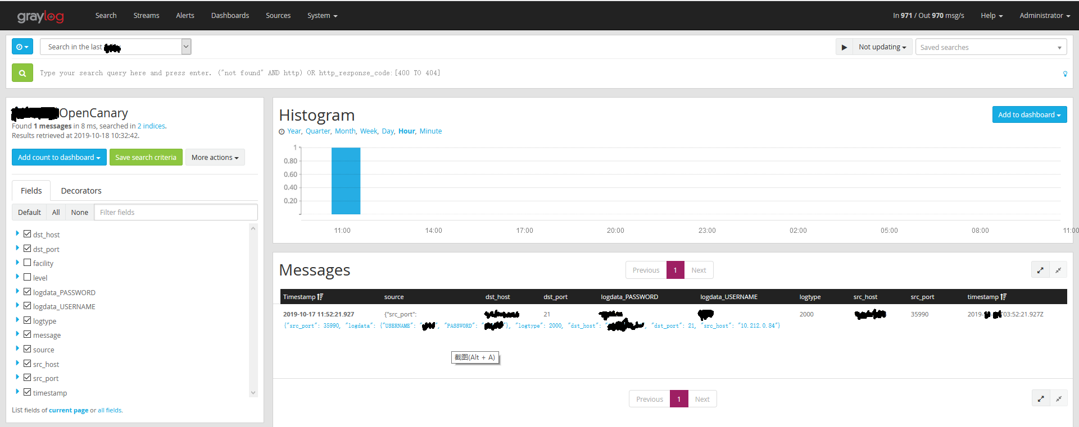Collapse the upper messages view compress icon
The image size is (1079, 427).
[1058, 270]
